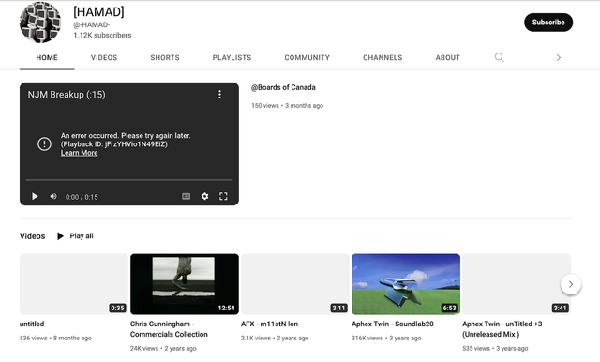This screenshot has height=362, width=600.
Task: Toggle closed captions in the player
Action: pos(186,196)
